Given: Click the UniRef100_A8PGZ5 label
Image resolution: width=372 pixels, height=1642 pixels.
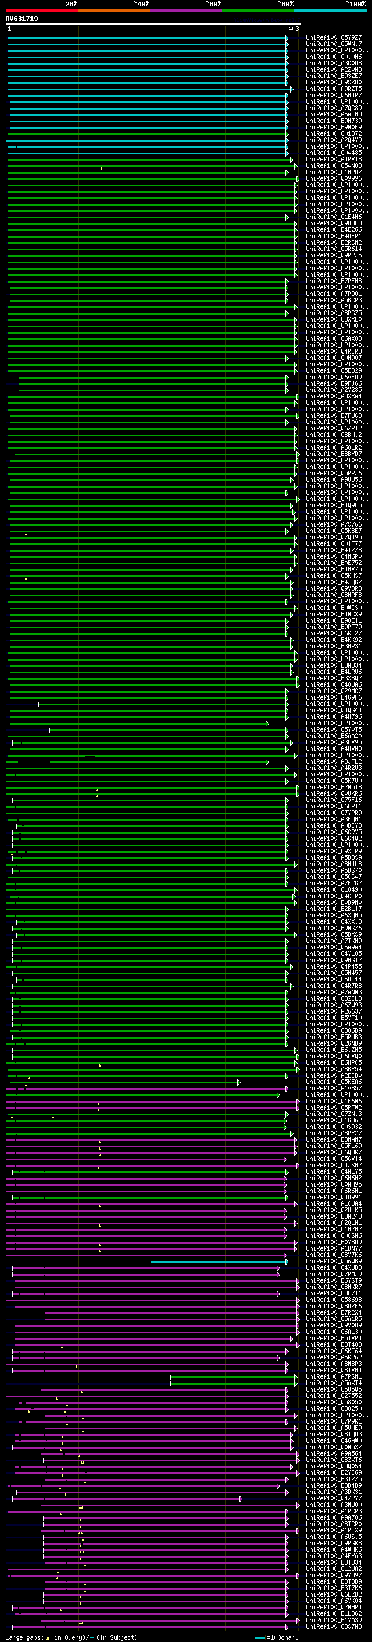Looking at the screenshot, I should tap(334, 313).
